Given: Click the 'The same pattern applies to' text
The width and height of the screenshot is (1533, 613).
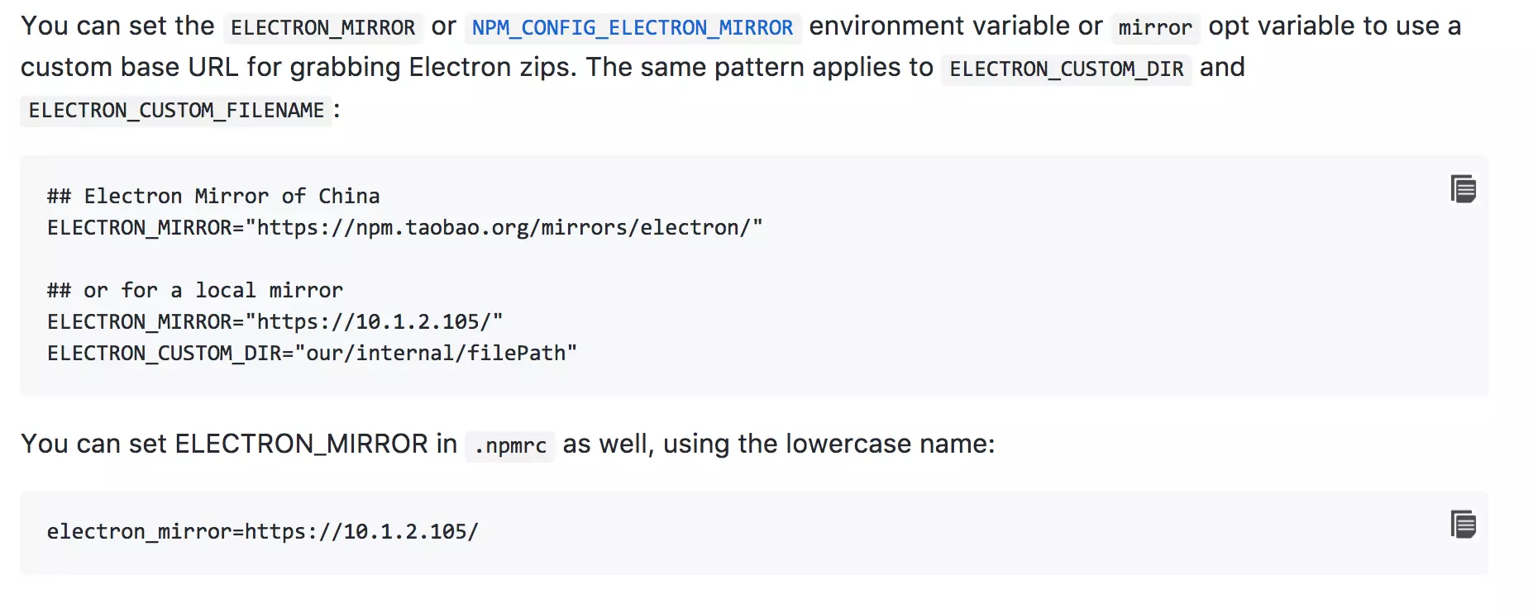Looking at the screenshot, I should [760, 68].
